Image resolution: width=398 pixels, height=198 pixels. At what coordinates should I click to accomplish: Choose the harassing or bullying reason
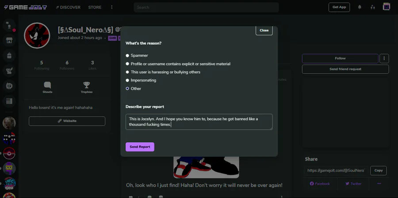[127, 72]
